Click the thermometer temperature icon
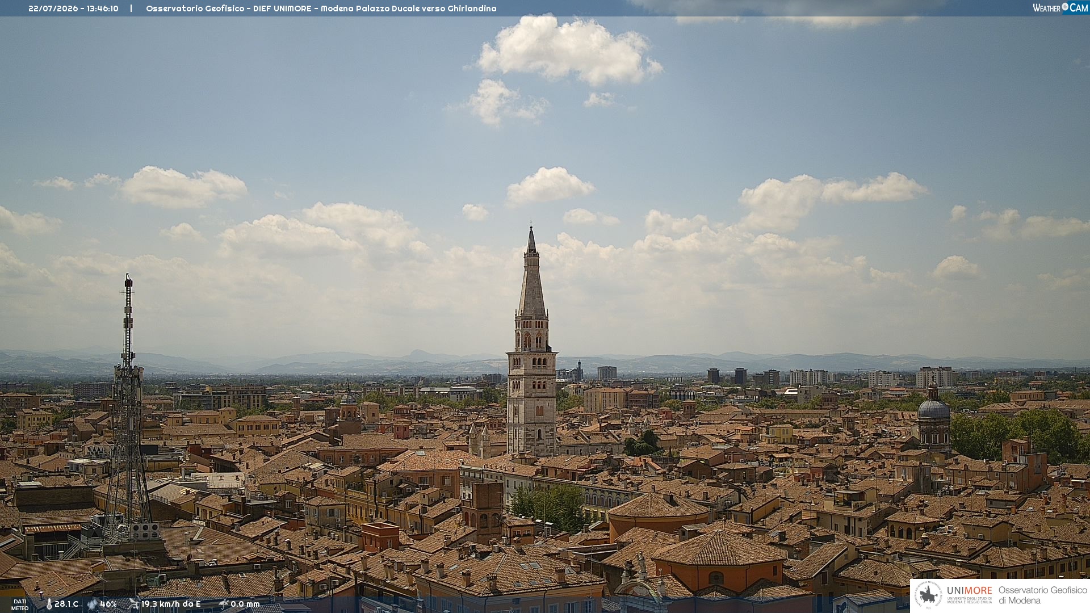Viewport: 1090px width, 613px height. coord(49,604)
